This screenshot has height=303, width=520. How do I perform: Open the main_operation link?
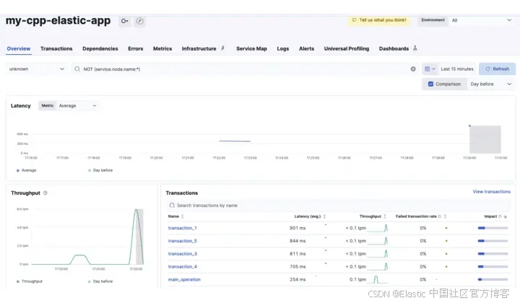click(184, 279)
